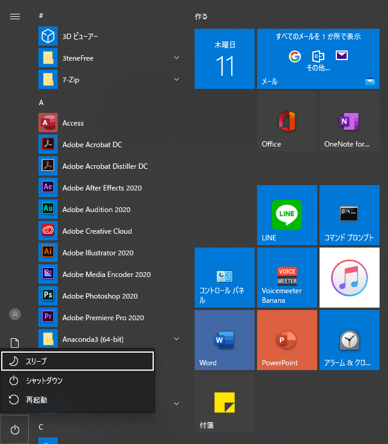Open the LINE tile
This screenshot has height=444, width=388.
(287, 215)
